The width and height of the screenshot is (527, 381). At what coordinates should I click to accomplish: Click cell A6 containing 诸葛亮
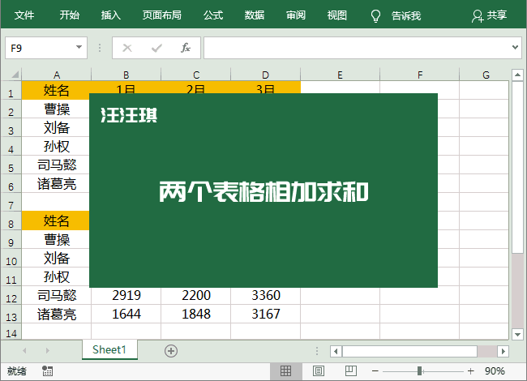(x=57, y=183)
